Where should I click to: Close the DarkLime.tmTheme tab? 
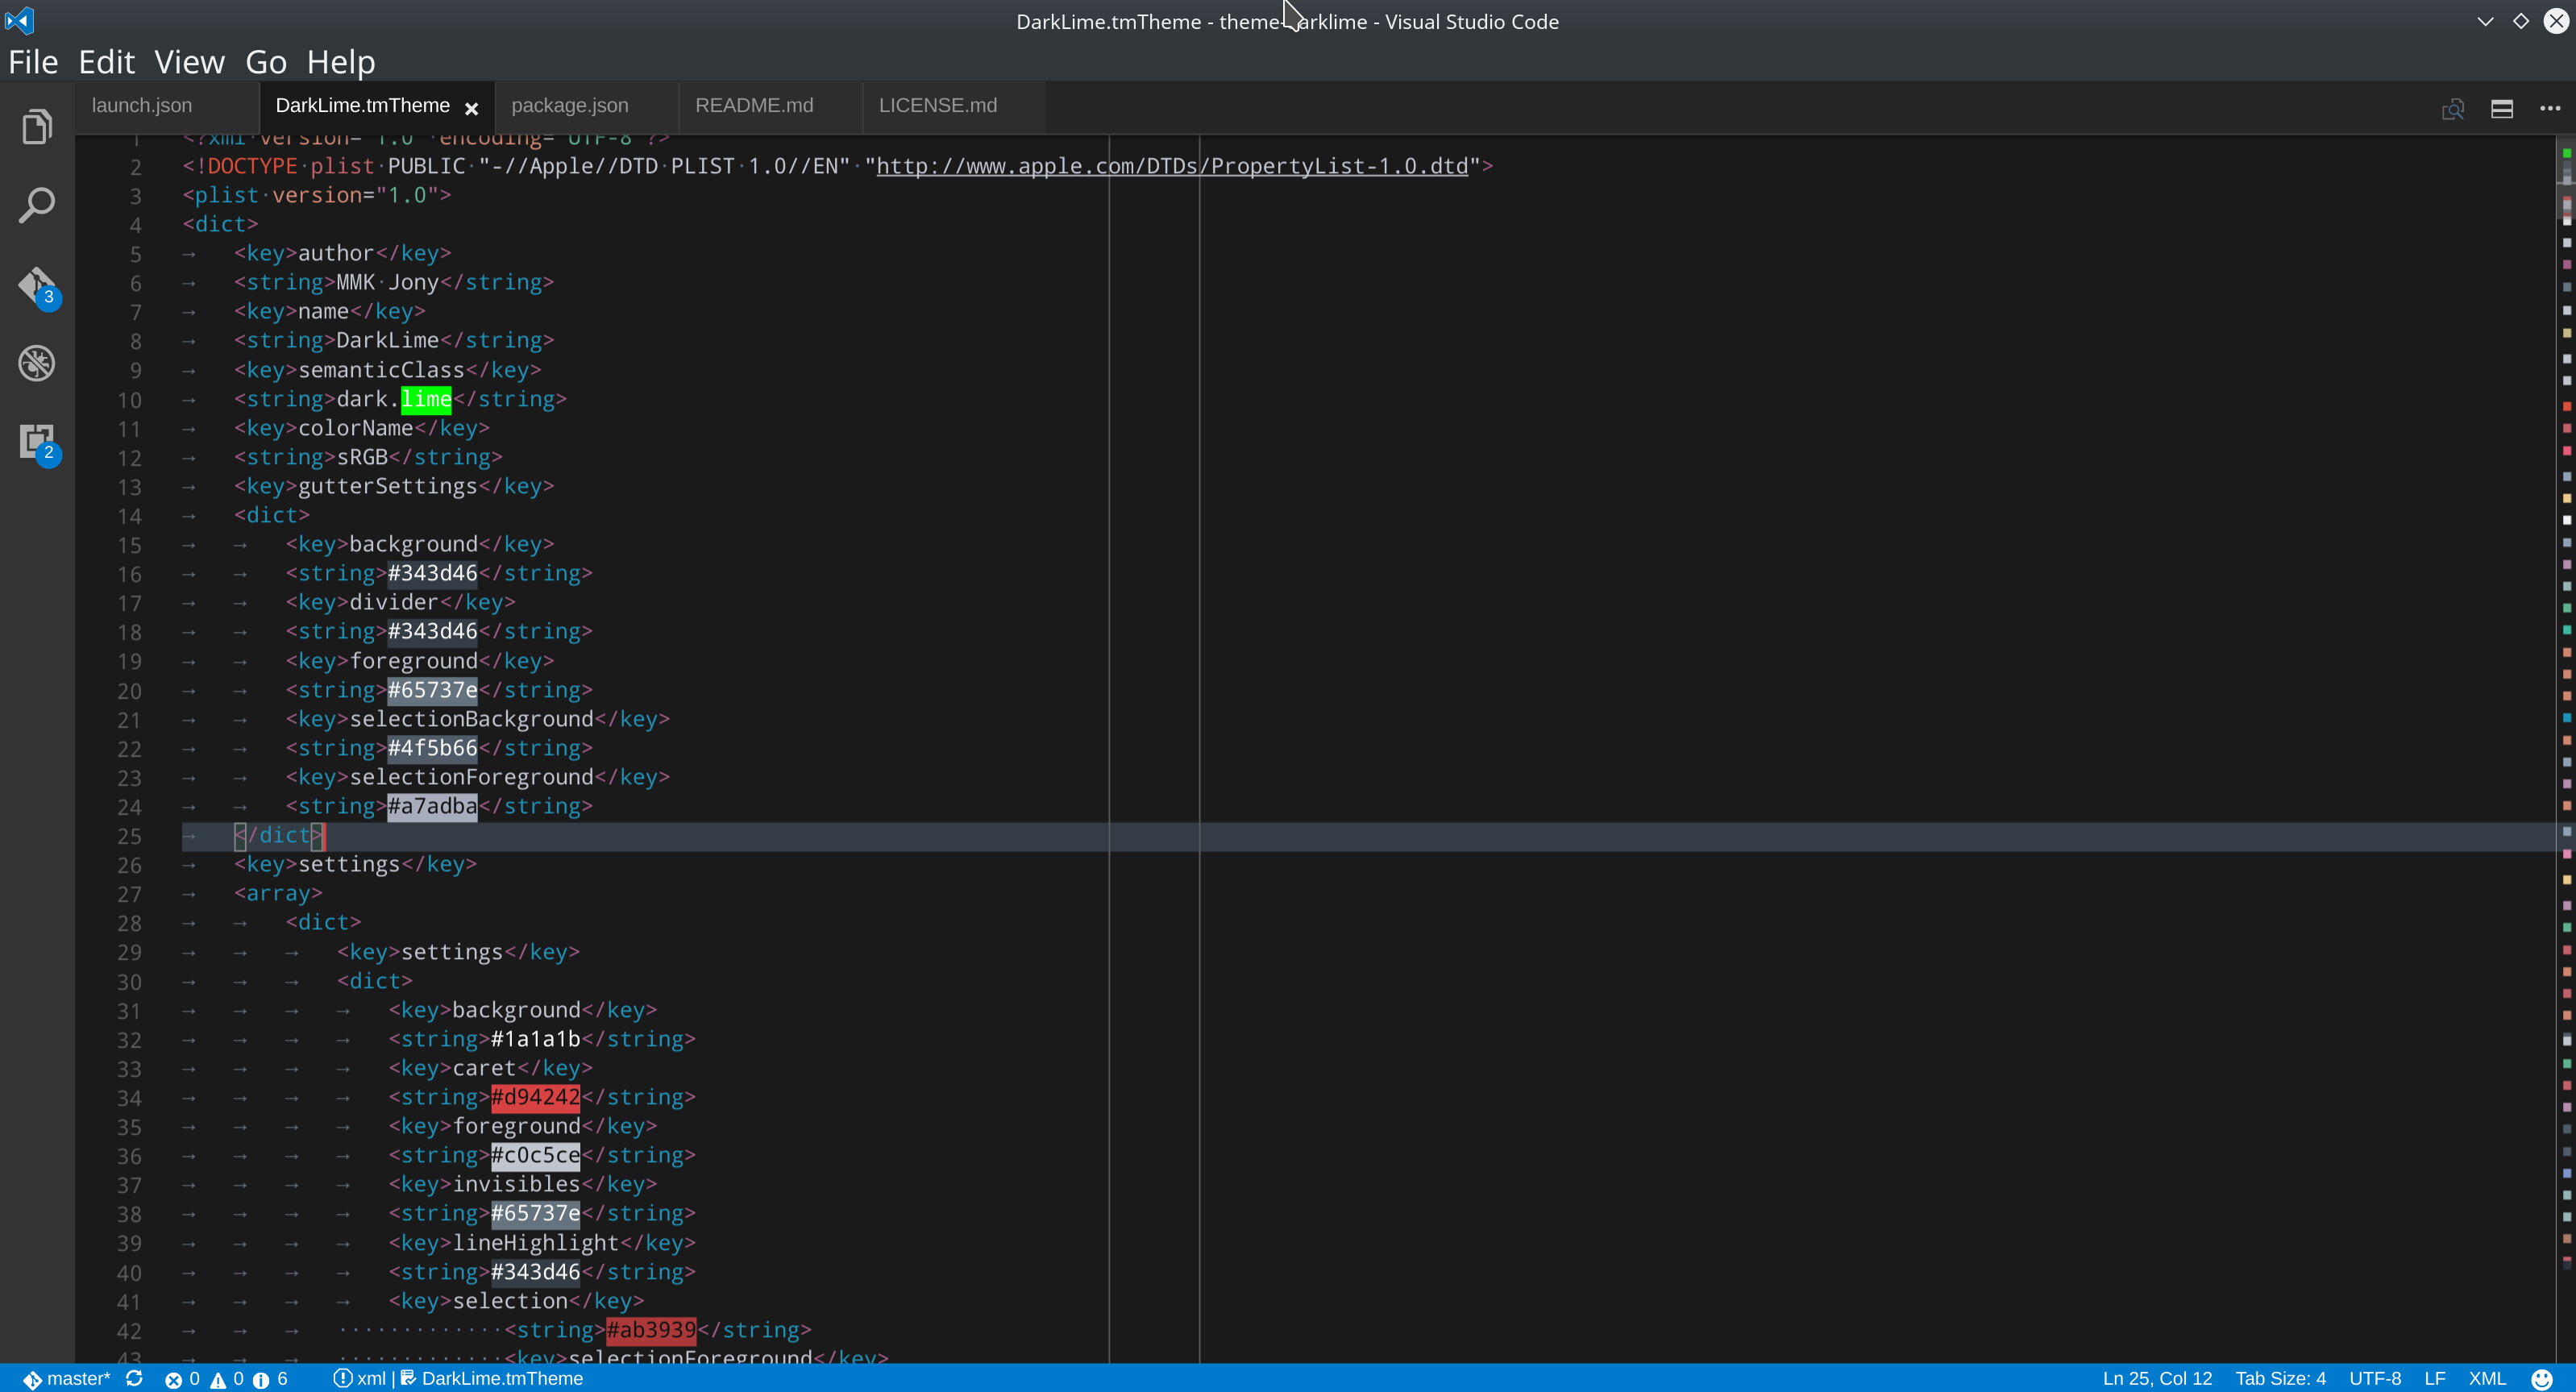coord(471,108)
